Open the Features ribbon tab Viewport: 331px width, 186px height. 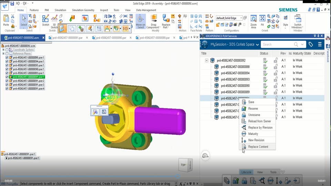click(x=34, y=10)
